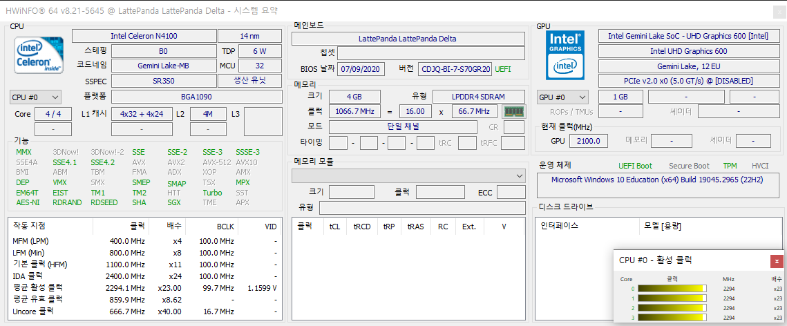
Task: Click the SGX feature label
Action: (174, 202)
